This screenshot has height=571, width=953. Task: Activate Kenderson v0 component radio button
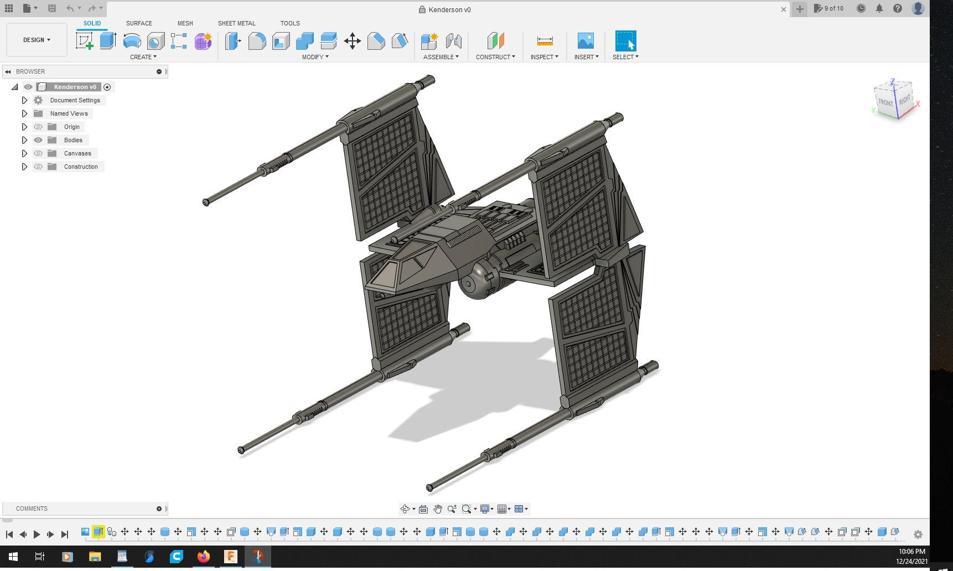[x=107, y=87]
